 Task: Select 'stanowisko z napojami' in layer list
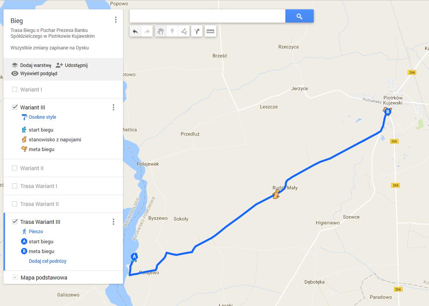click(x=55, y=140)
